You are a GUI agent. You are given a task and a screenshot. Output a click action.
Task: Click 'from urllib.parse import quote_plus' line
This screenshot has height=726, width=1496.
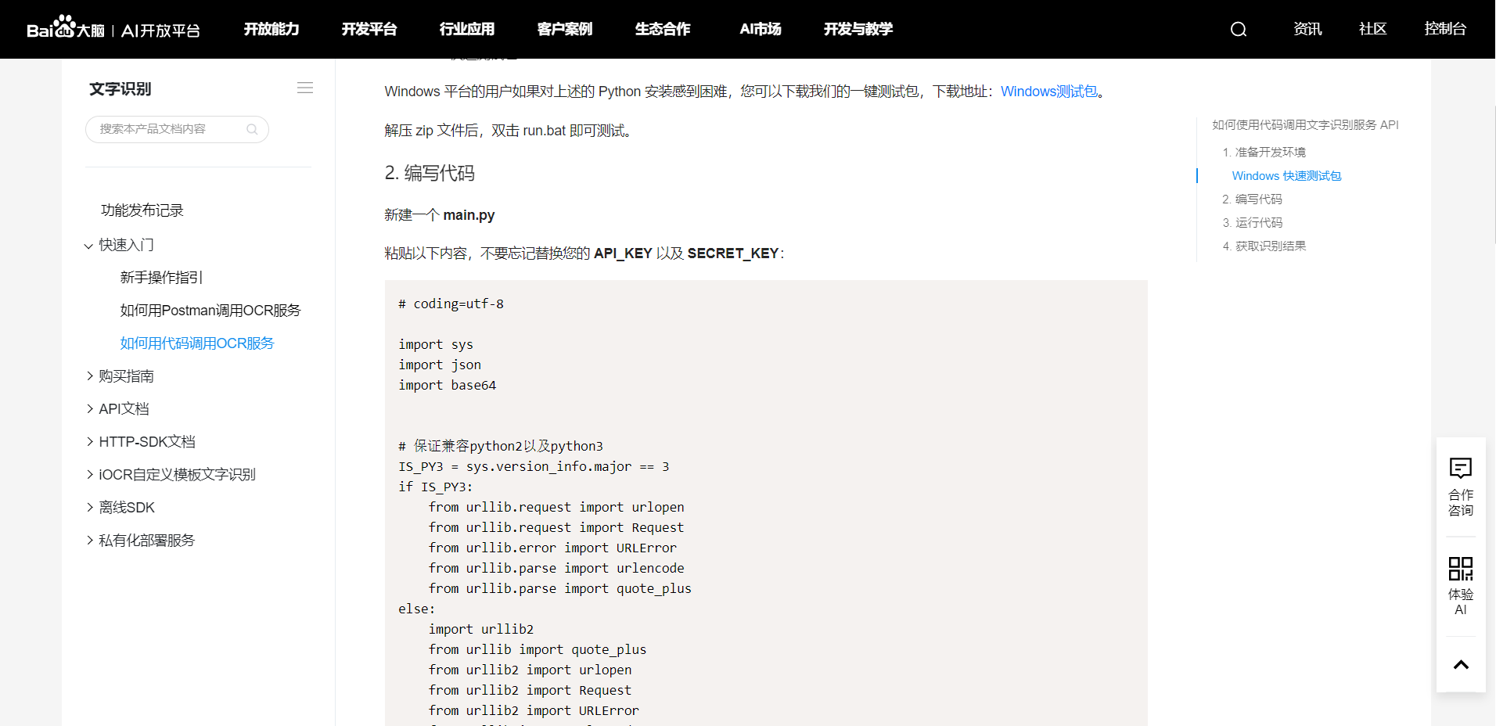pos(560,588)
